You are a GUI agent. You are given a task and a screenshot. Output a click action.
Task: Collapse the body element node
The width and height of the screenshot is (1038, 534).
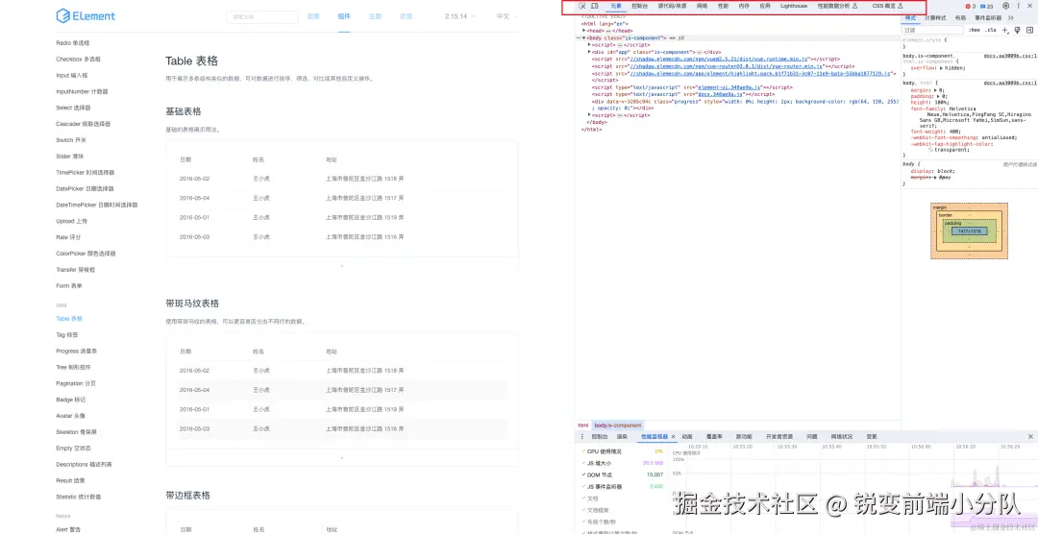[584, 37]
